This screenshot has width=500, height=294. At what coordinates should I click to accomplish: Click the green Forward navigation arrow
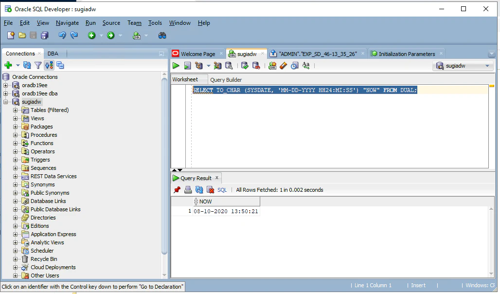click(110, 36)
